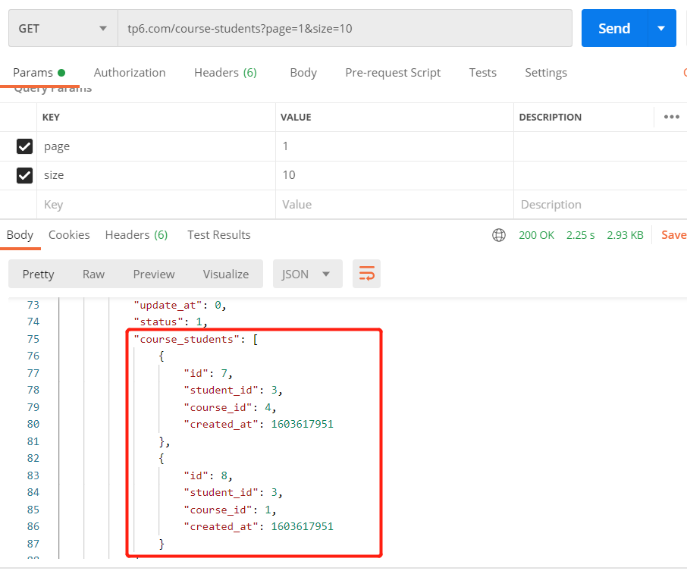Select the response Body tab

click(20, 235)
